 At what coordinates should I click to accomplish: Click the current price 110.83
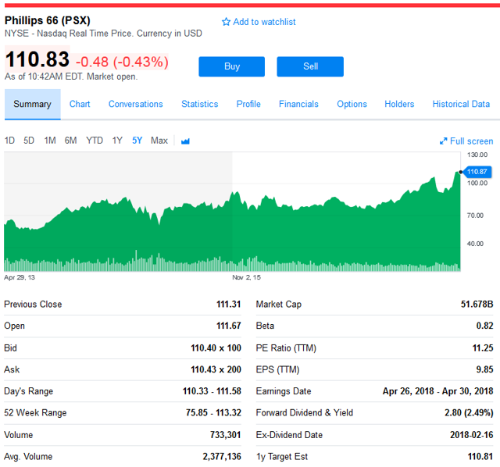tap(37, 59)
